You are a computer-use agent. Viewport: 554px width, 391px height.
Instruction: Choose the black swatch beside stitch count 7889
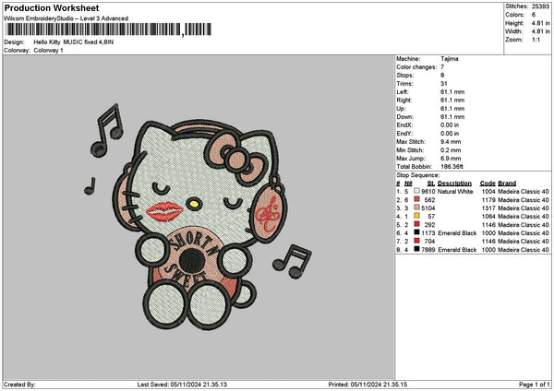[417, 249]
